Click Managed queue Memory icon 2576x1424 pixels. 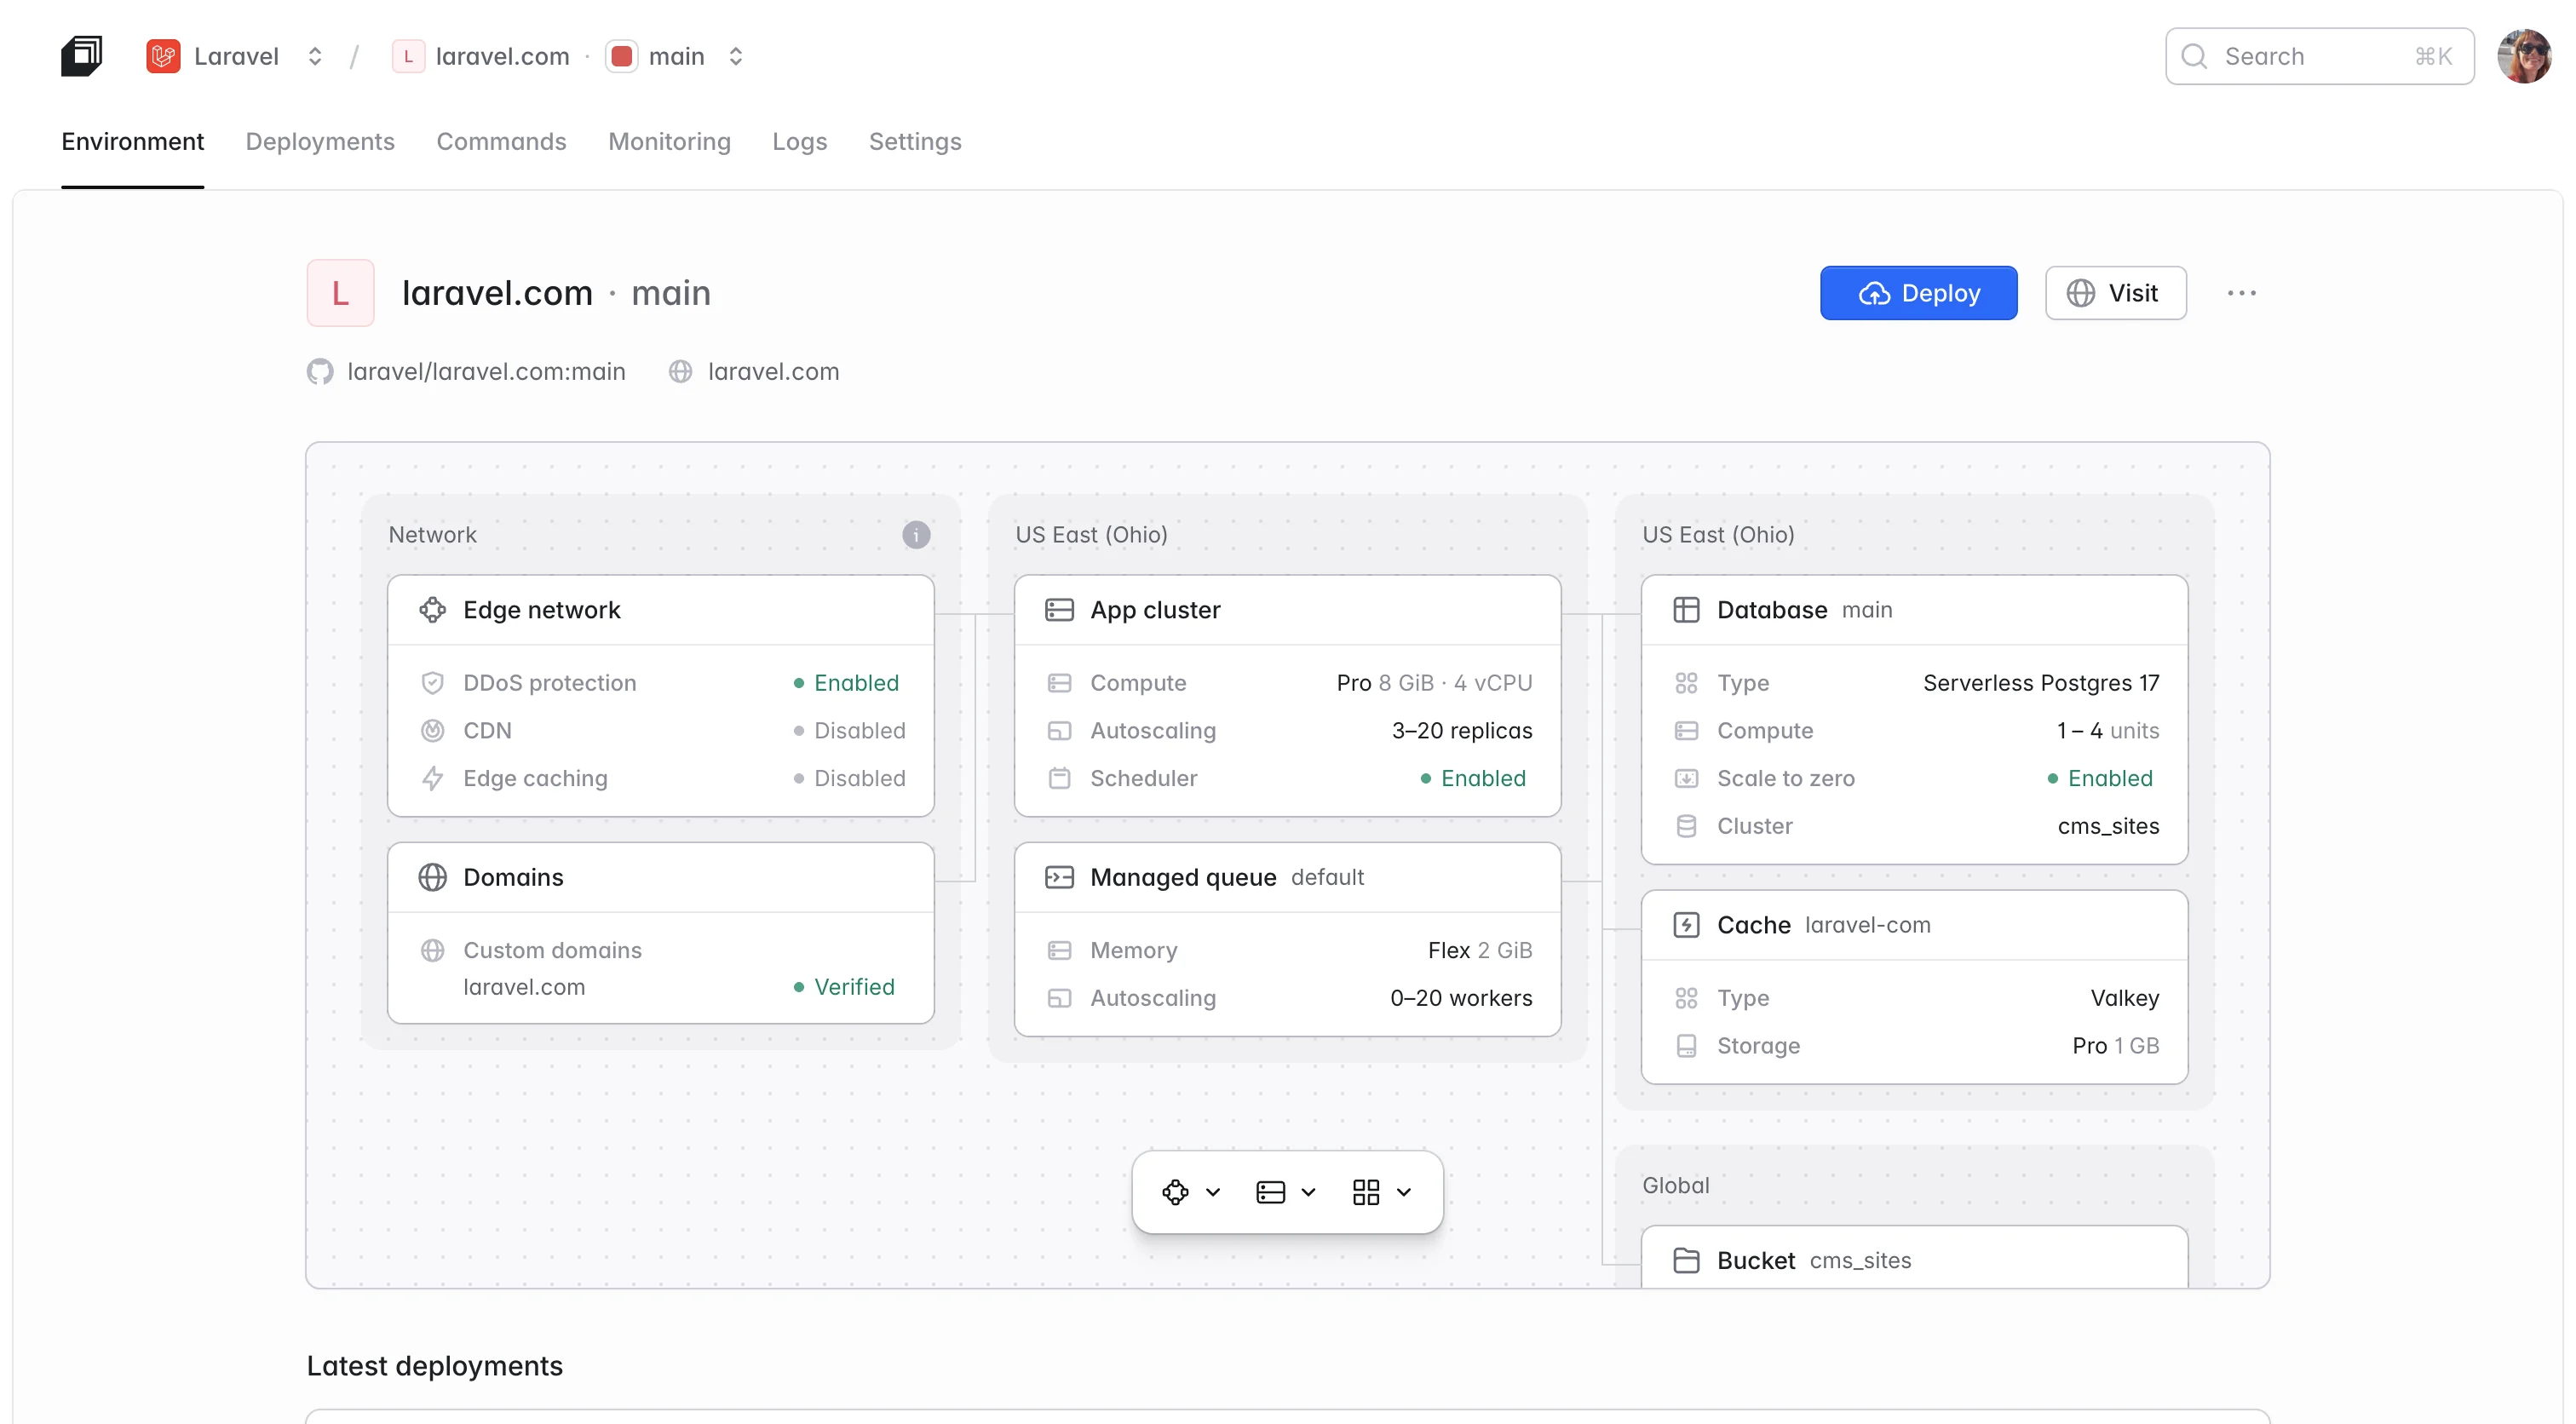(1059, 950)
